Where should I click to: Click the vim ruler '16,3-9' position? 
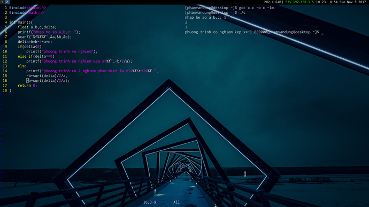150,202
